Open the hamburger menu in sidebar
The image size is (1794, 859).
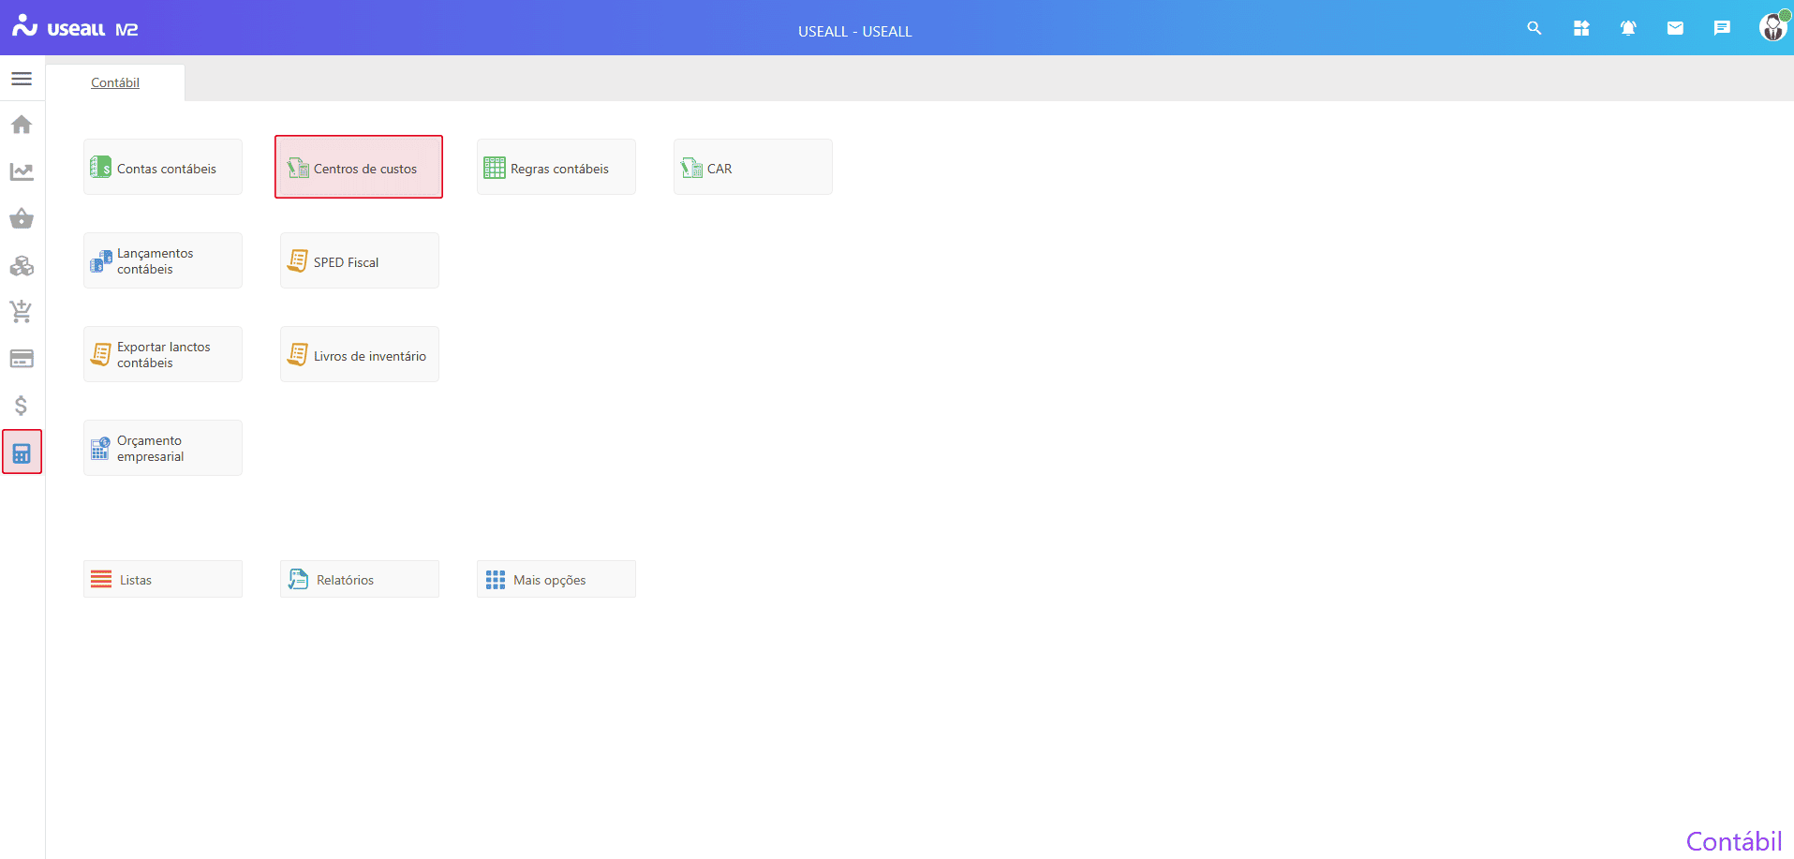(x=22, y=79)
